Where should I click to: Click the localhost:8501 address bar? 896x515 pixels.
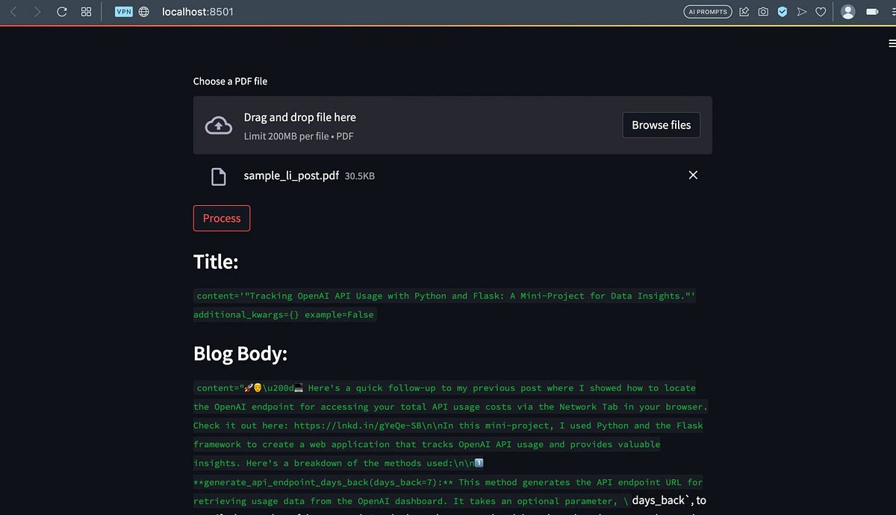pyautogui.click(x=198, y=11)
